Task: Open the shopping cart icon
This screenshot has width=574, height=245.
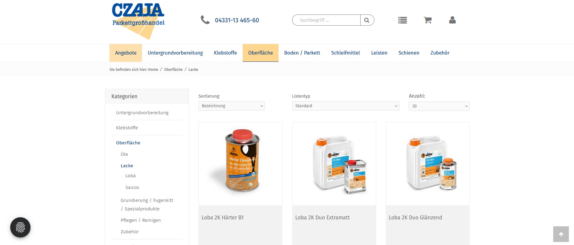Action: (x=427, y=20)
